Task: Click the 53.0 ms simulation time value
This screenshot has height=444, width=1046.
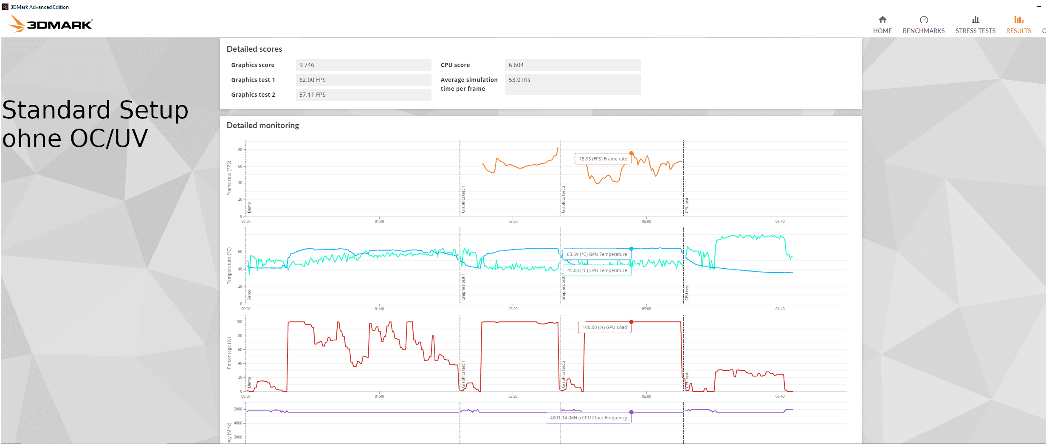Action: tap(573, 84)
